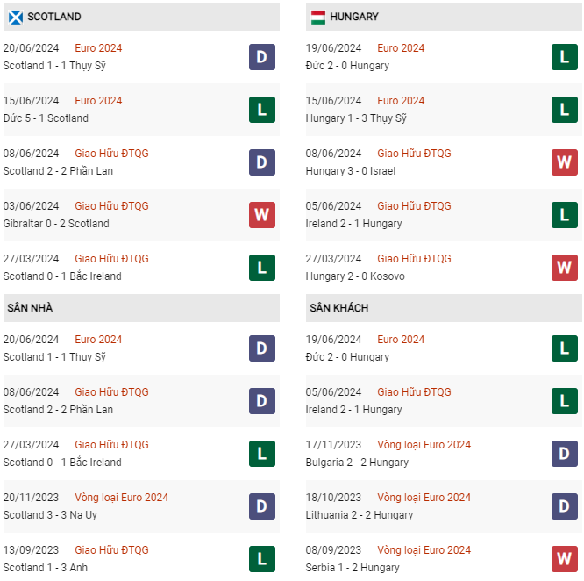The image size is (584, 581).
Task: Click the W badge for Gibraltar 0-2 Scotland
Action: click(x=262, y=215)
